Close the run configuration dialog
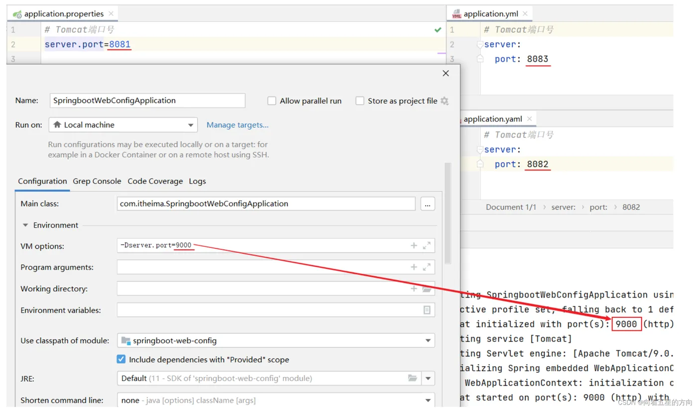This screenshot has height=409, width=697. pos(446,73)
